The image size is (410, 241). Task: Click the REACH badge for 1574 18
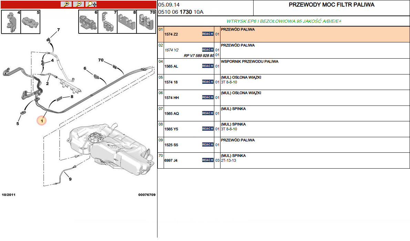point(208,82)
